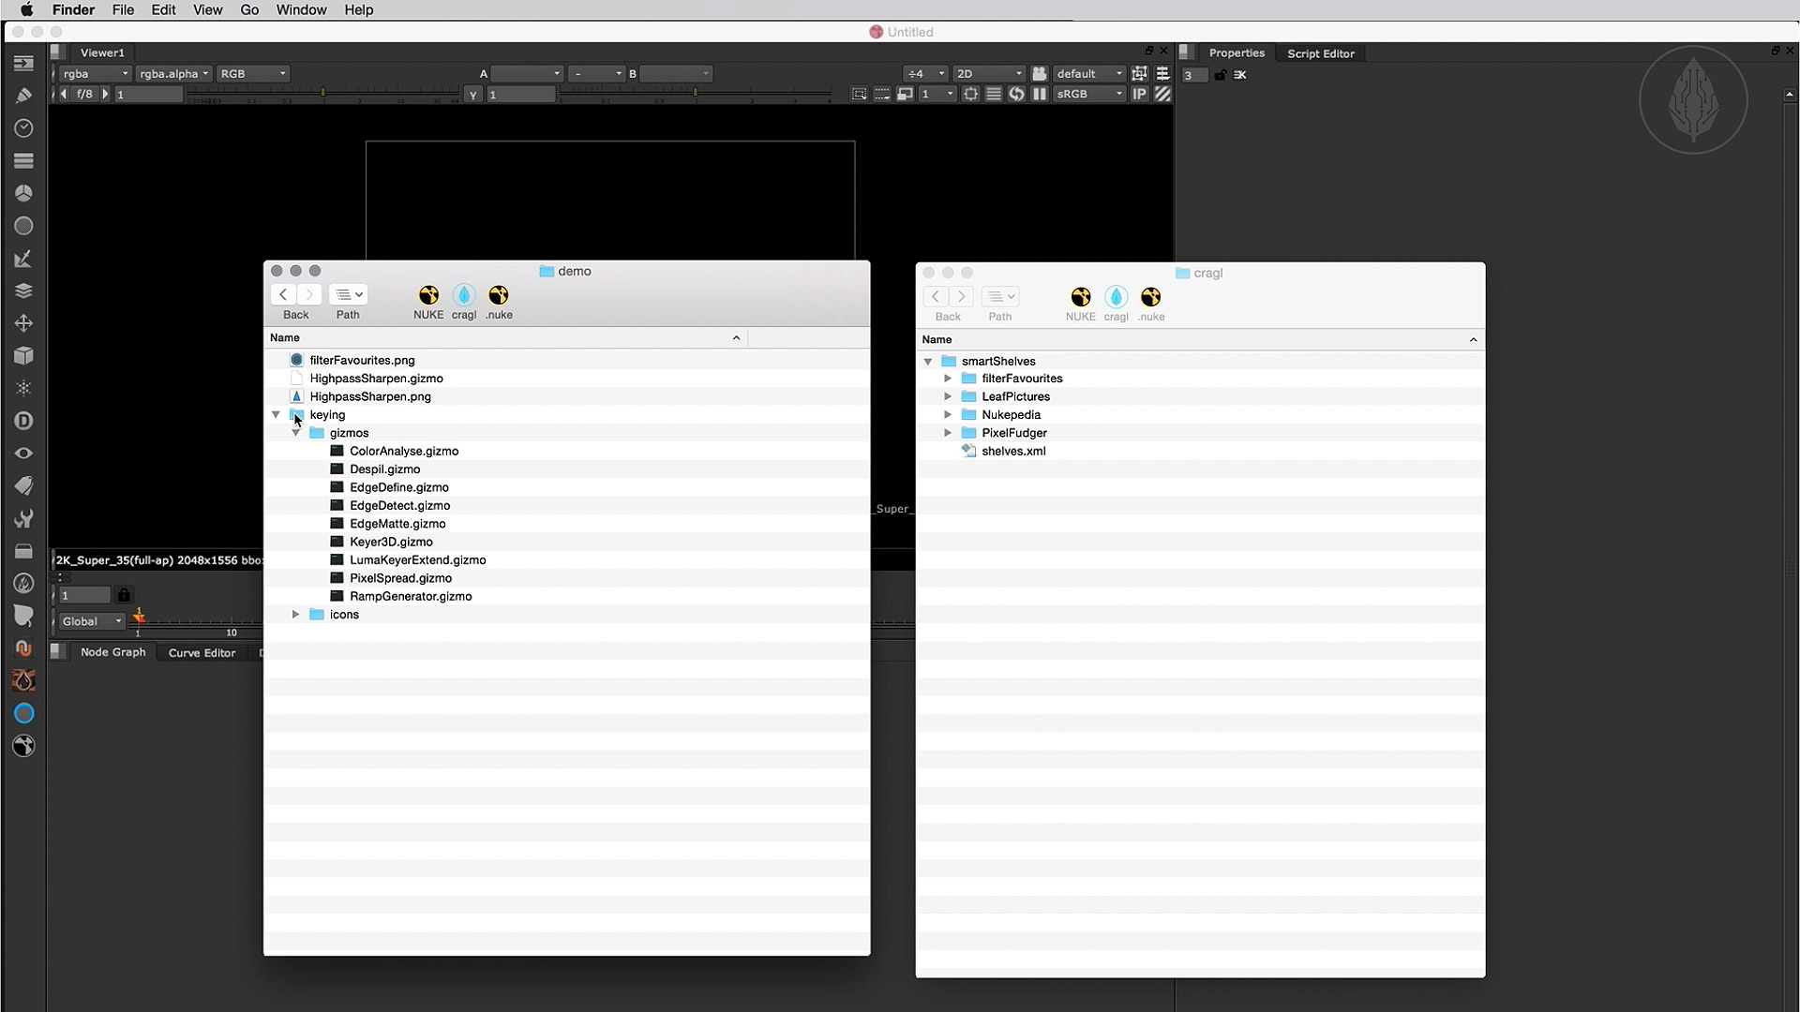Image resolution: width=1800 pixels, height=1012 pixels.
Task: Open the Edit menu in menu bar
Action: (x=163, y=9)
